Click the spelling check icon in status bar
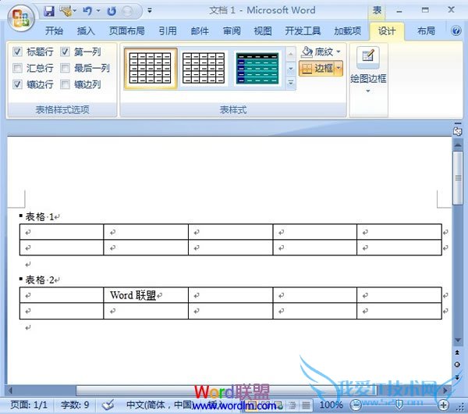The image size is (468, 414). point(108,405)
